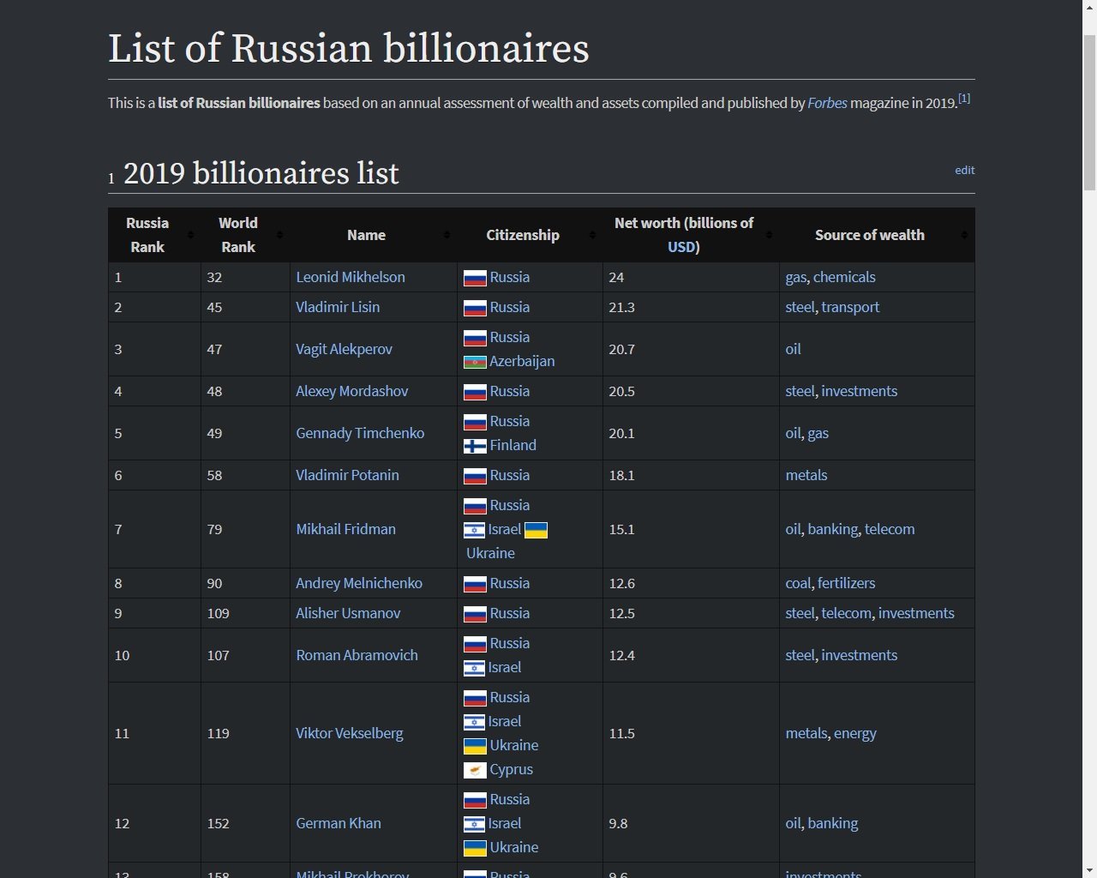The height and width of the screenshot is (878, 1097).
Task: Open Andrey Melnichenko's article
Action: pos(359,583)
